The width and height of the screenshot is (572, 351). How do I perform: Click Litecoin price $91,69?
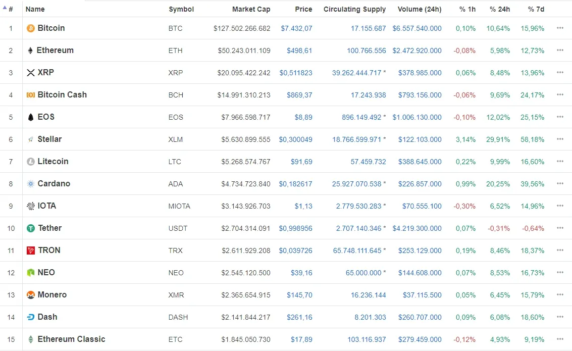click(x=302, y=162)
